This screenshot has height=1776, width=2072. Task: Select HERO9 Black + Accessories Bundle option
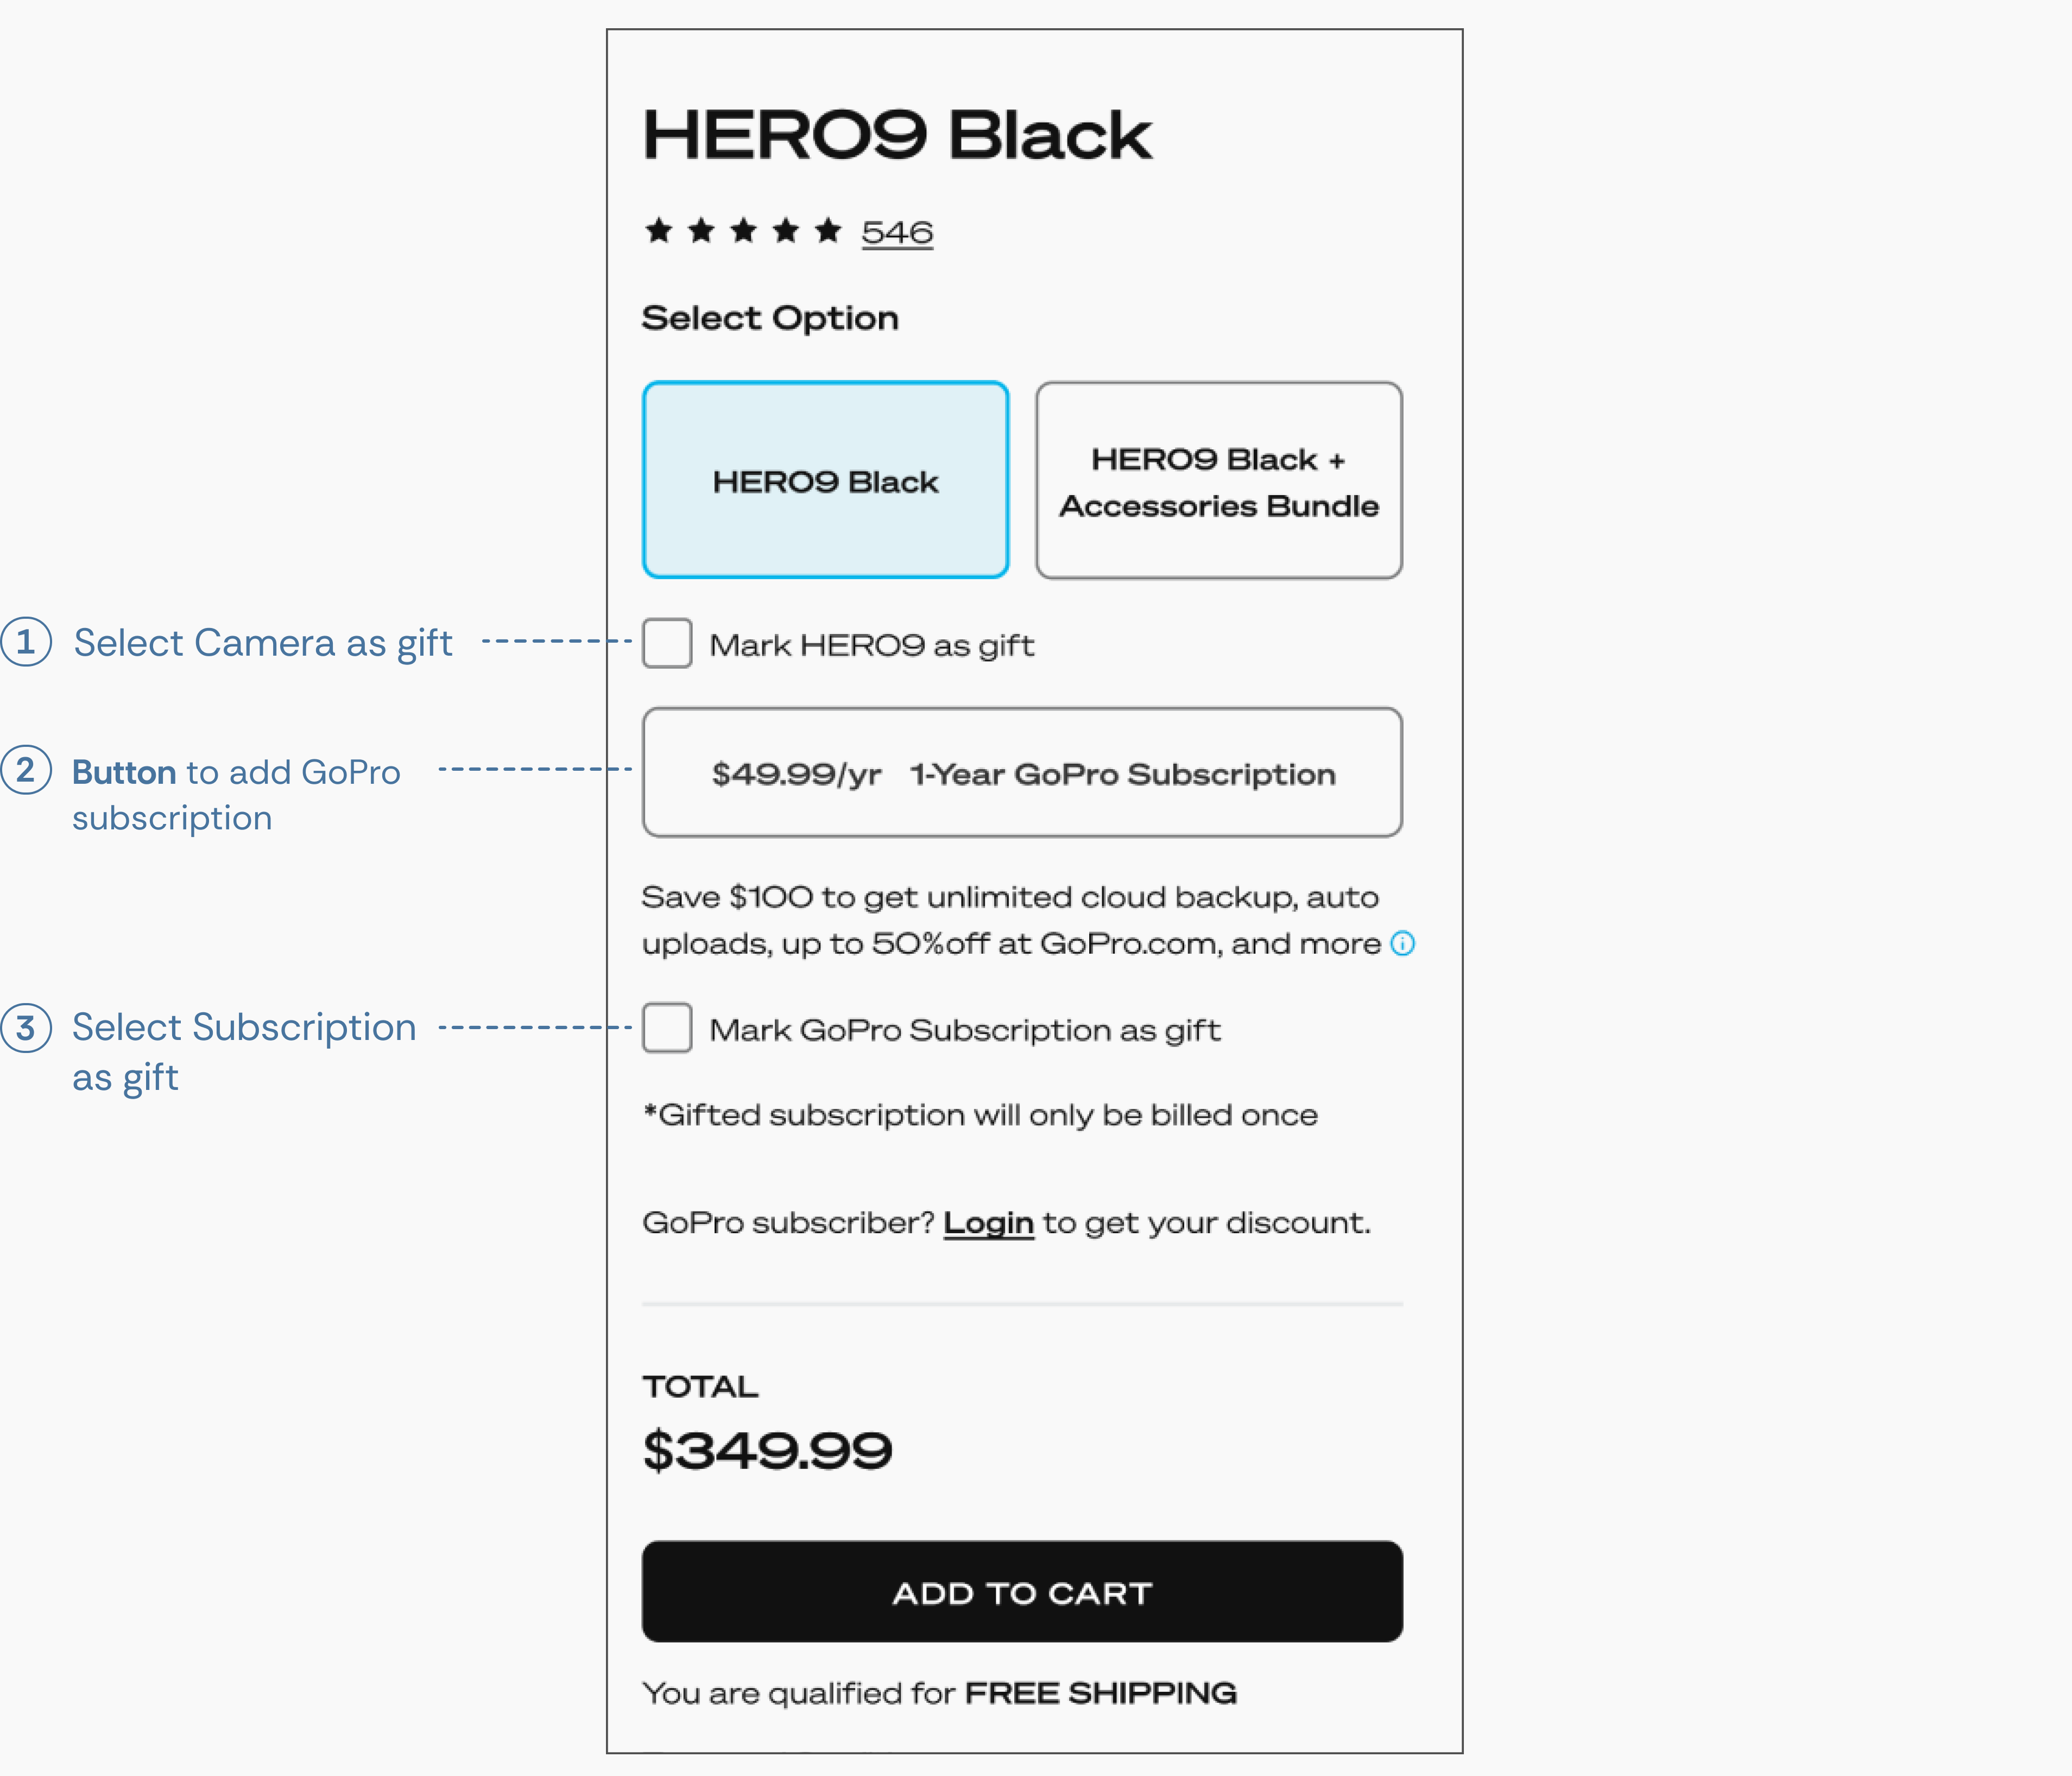pyautogui.click(x=1219, y=480)
